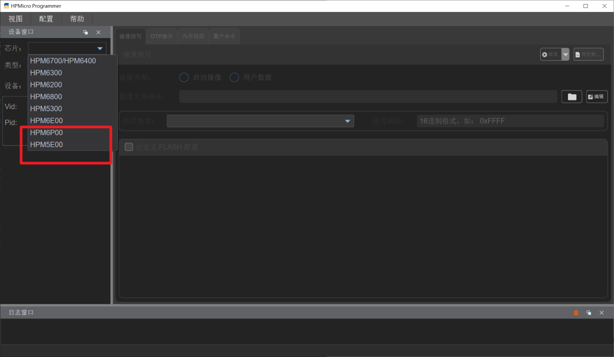Select HPM6800 chip option

[72, 96]
